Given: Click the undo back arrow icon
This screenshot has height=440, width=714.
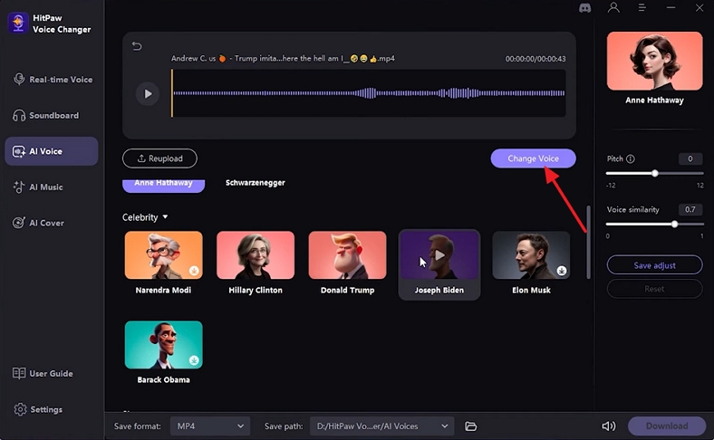Looking at the screenshot, I should [x=137, y=46].
